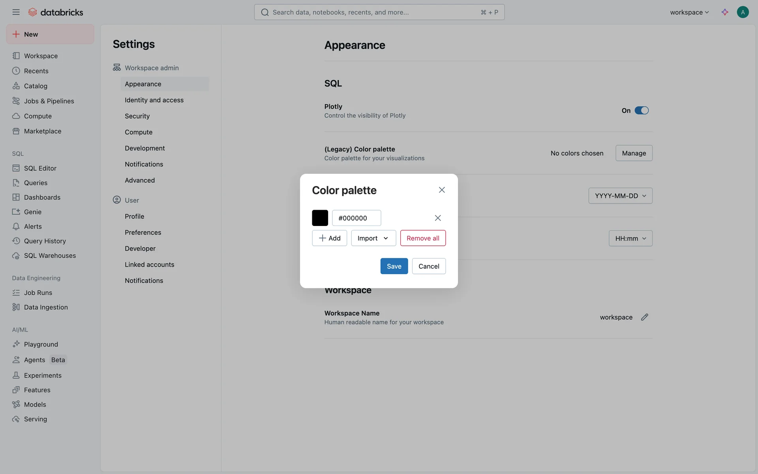Toggle the Plotly visibility switch
The image size is (758, 474).
pyautogui.click(x=641, y=111)
